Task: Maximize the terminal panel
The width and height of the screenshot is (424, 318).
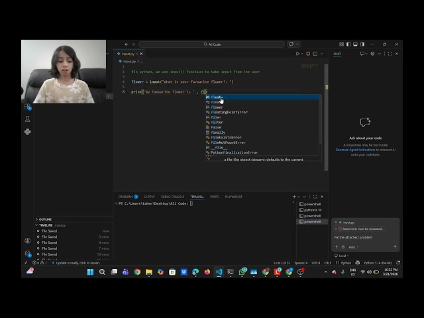Action: (x=315, y=197)
